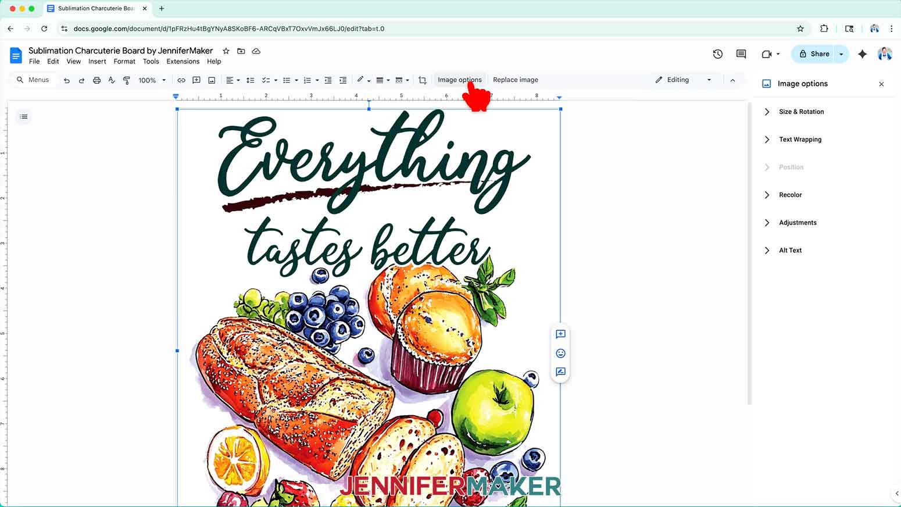Open the Format menu

(124, 62)
